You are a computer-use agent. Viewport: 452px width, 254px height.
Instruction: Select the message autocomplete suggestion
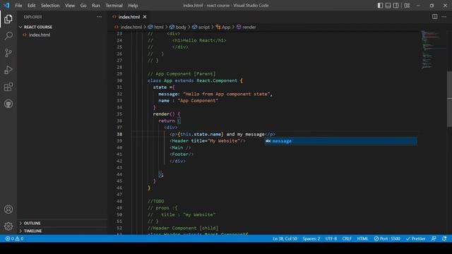point(340,141)
